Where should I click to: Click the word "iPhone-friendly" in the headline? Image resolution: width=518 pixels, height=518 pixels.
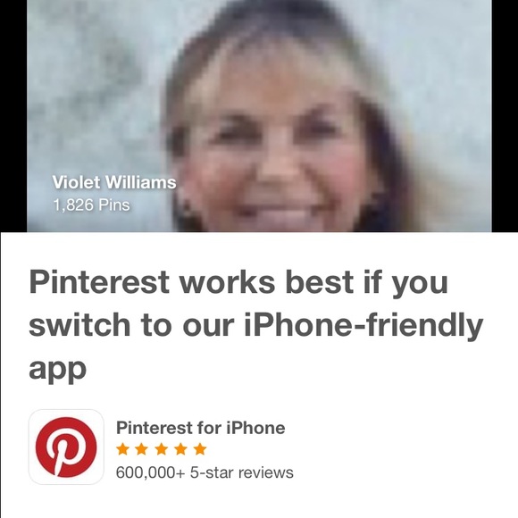(363, 326)
